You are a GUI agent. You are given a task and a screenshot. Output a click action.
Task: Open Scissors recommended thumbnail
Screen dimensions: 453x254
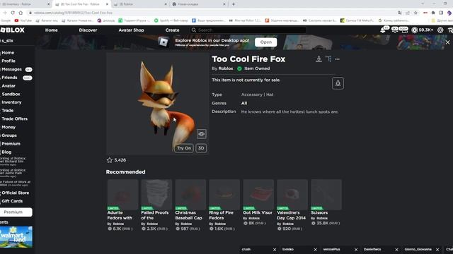(326, 195)
